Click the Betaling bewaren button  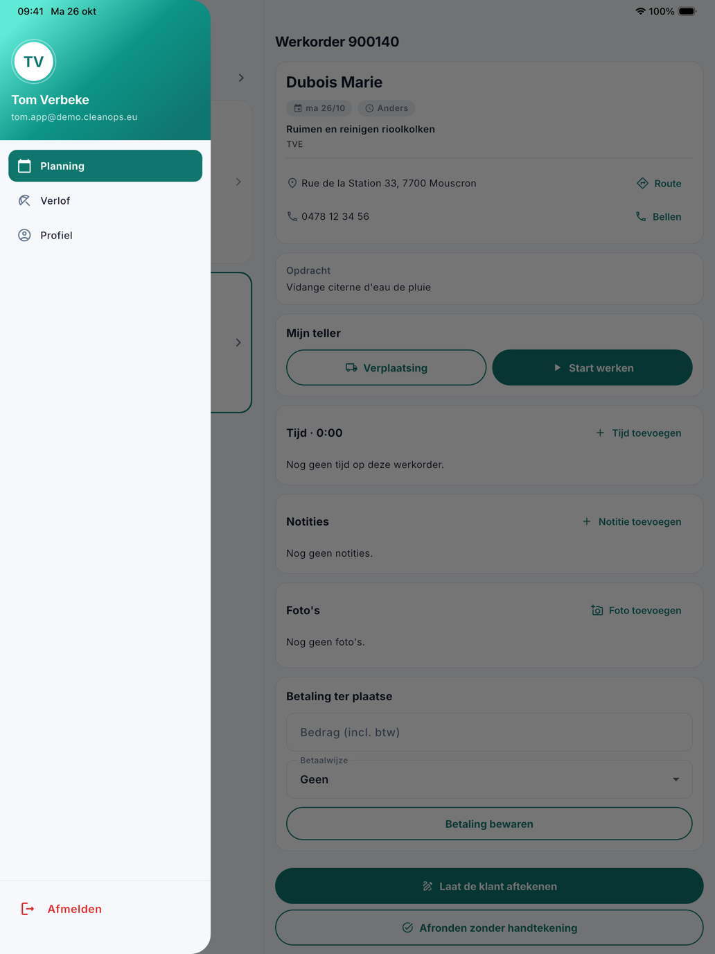[489, 824]
